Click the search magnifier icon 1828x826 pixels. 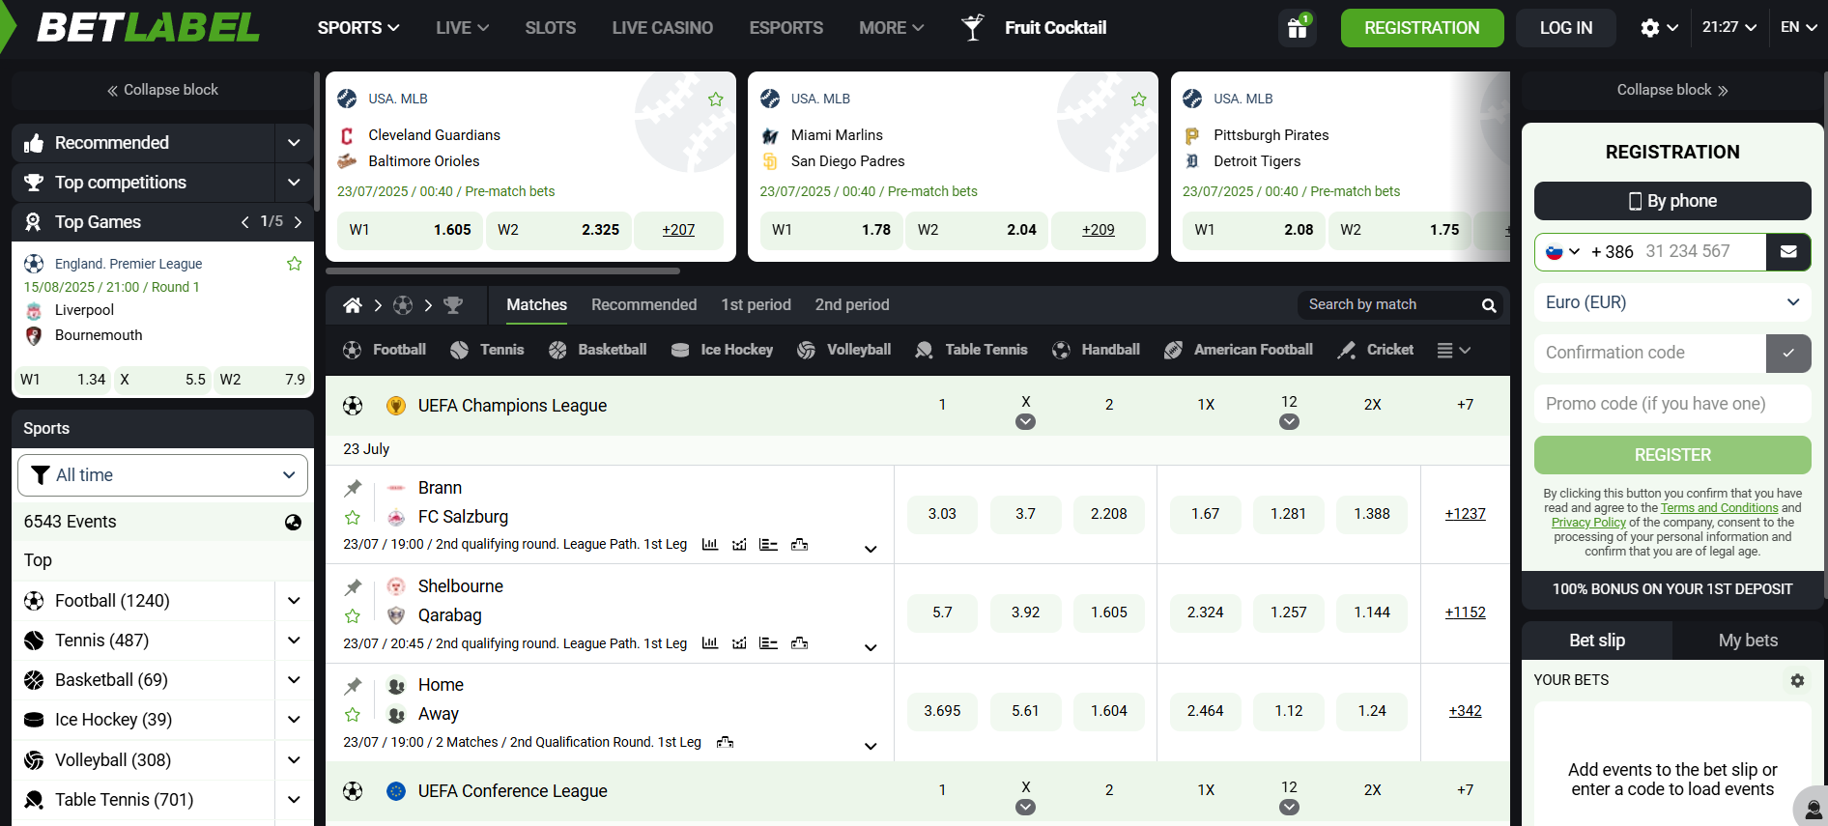pyautogui.click(x=1489, y=305)
